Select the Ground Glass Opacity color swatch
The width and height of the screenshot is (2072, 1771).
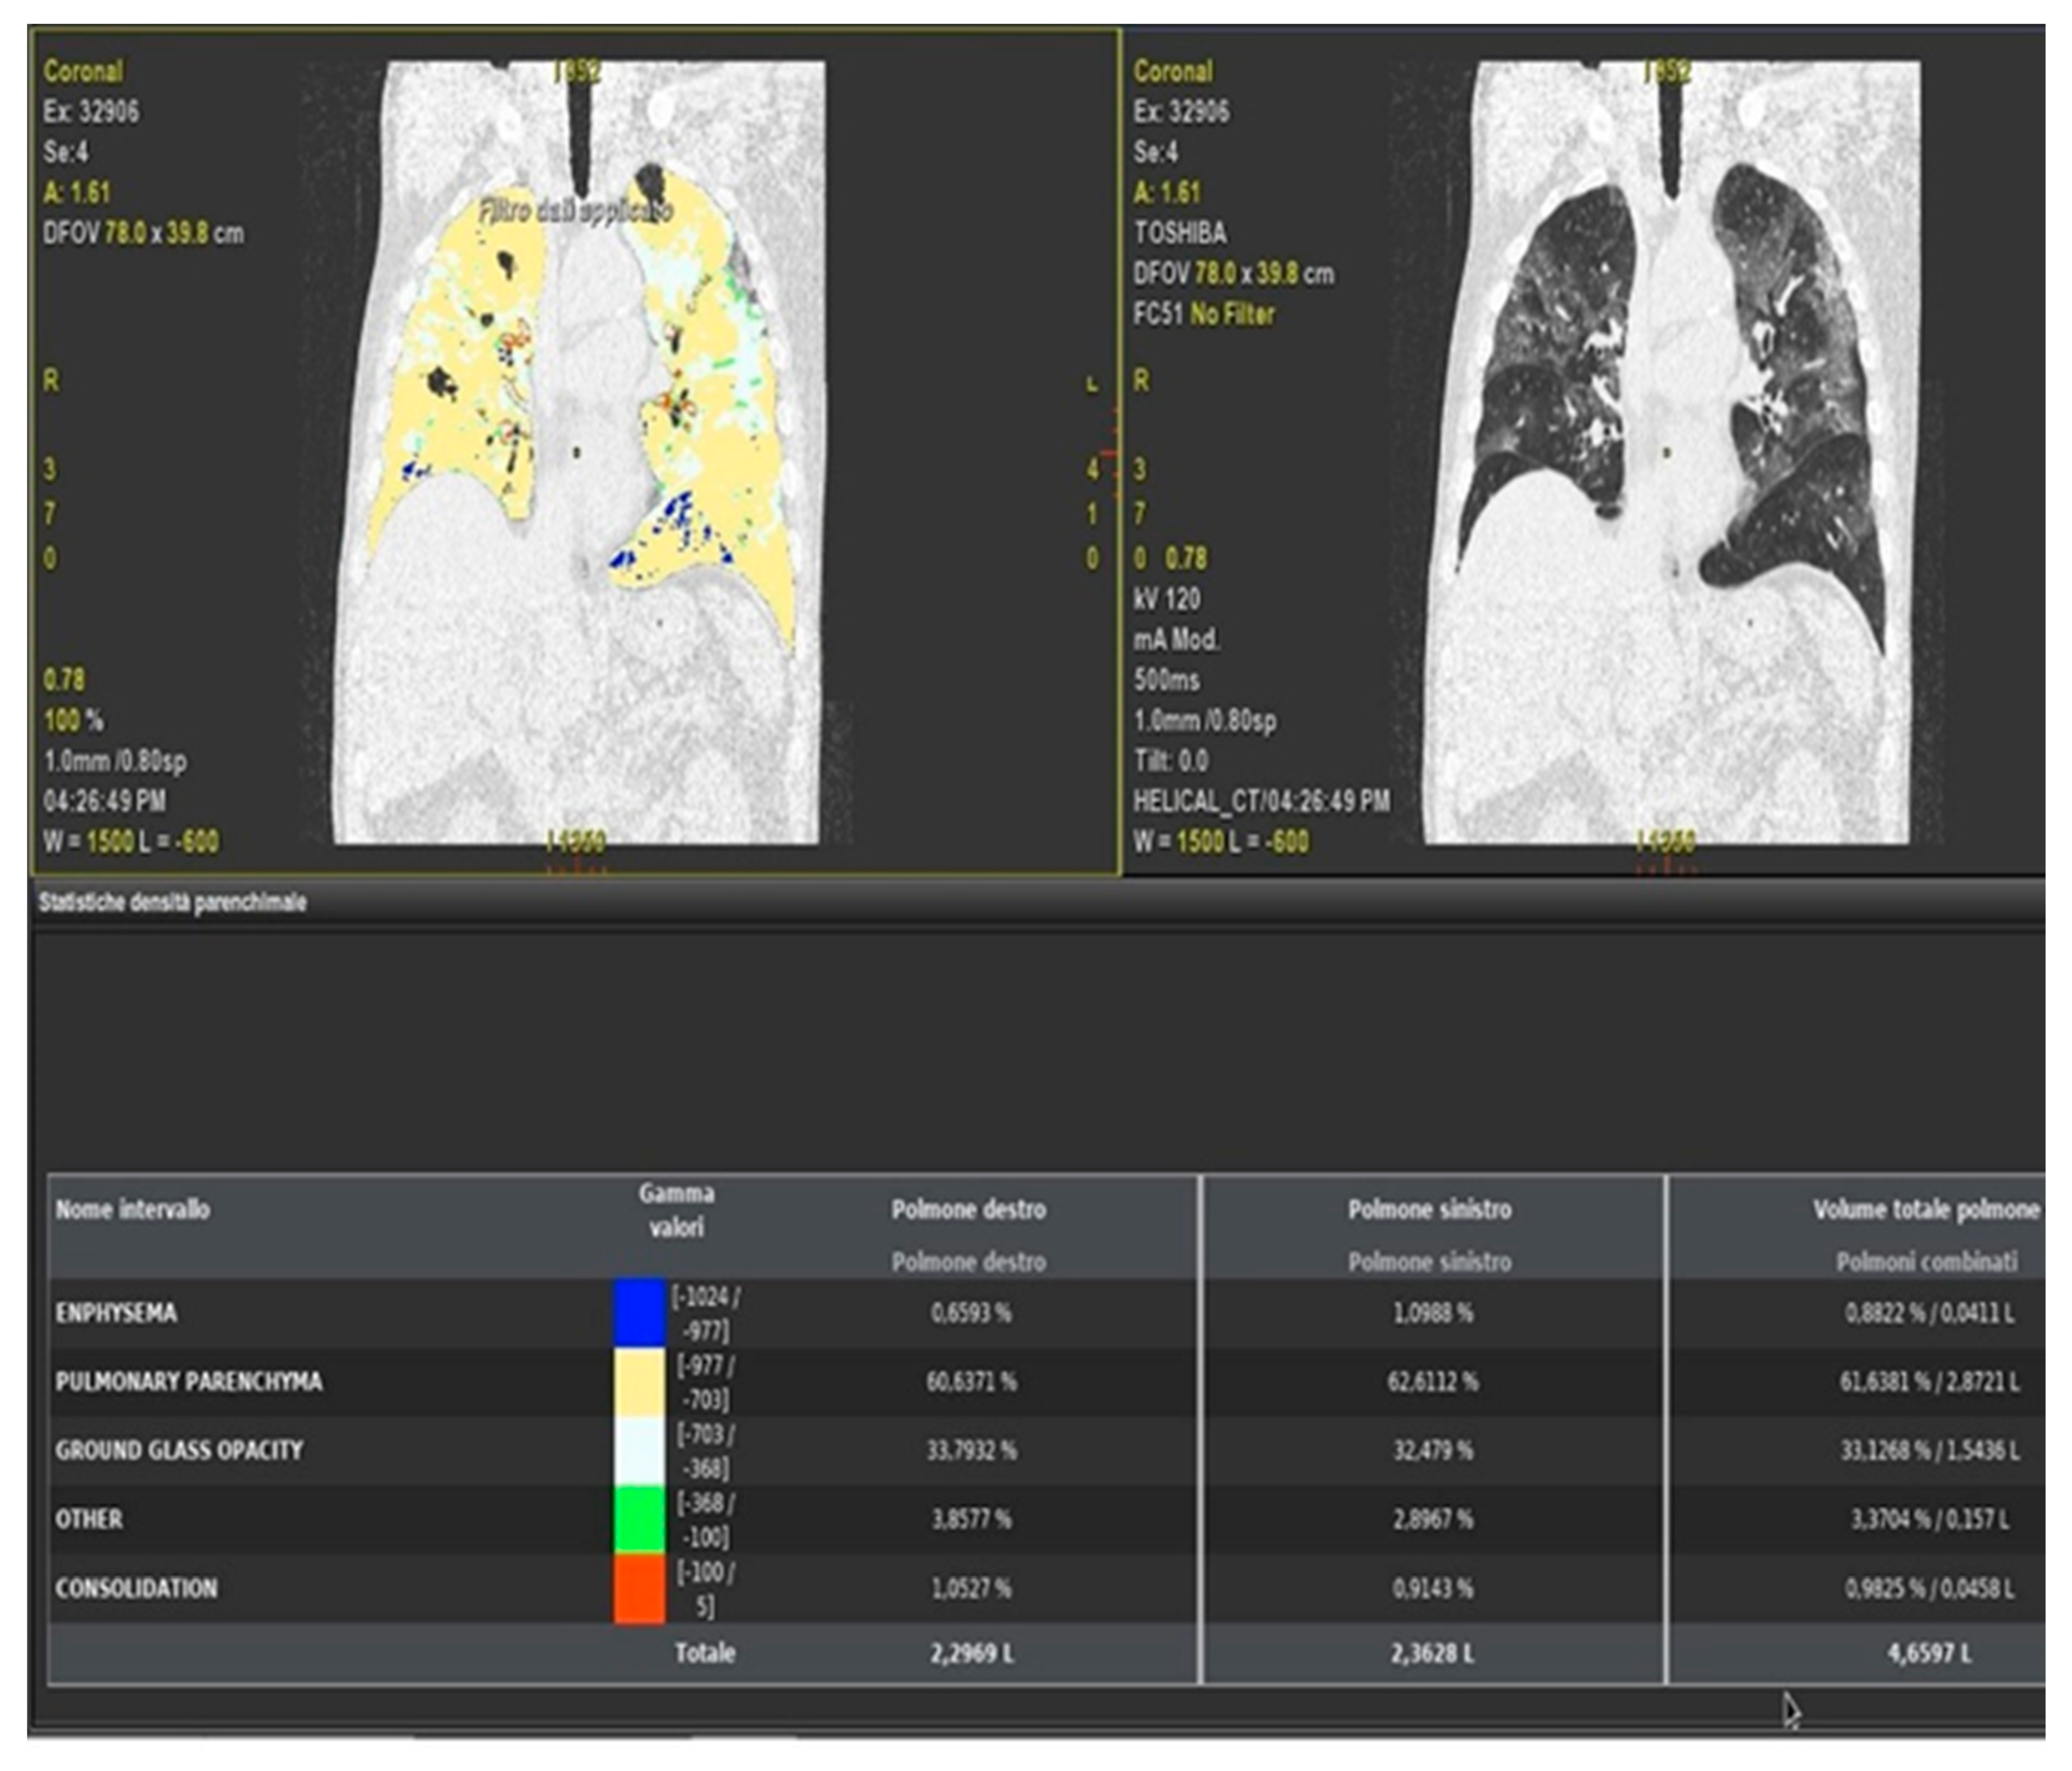pyautogui.click(x=639, y=1450)
